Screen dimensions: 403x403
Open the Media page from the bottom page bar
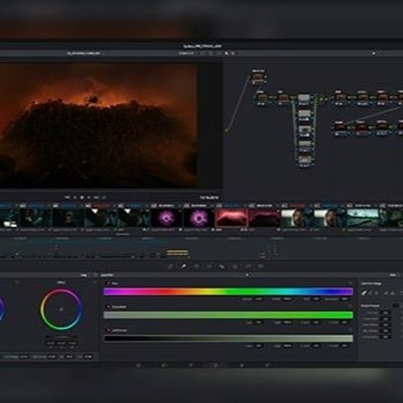coord(139,365)
